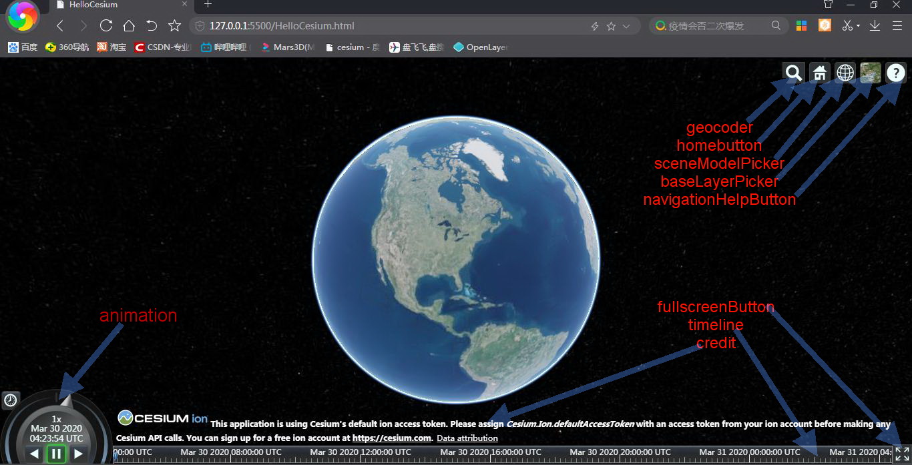The height and width of the screenshot is (465, 912).
Task: Expand the address bar dropdown chevron
Action: 626,26
